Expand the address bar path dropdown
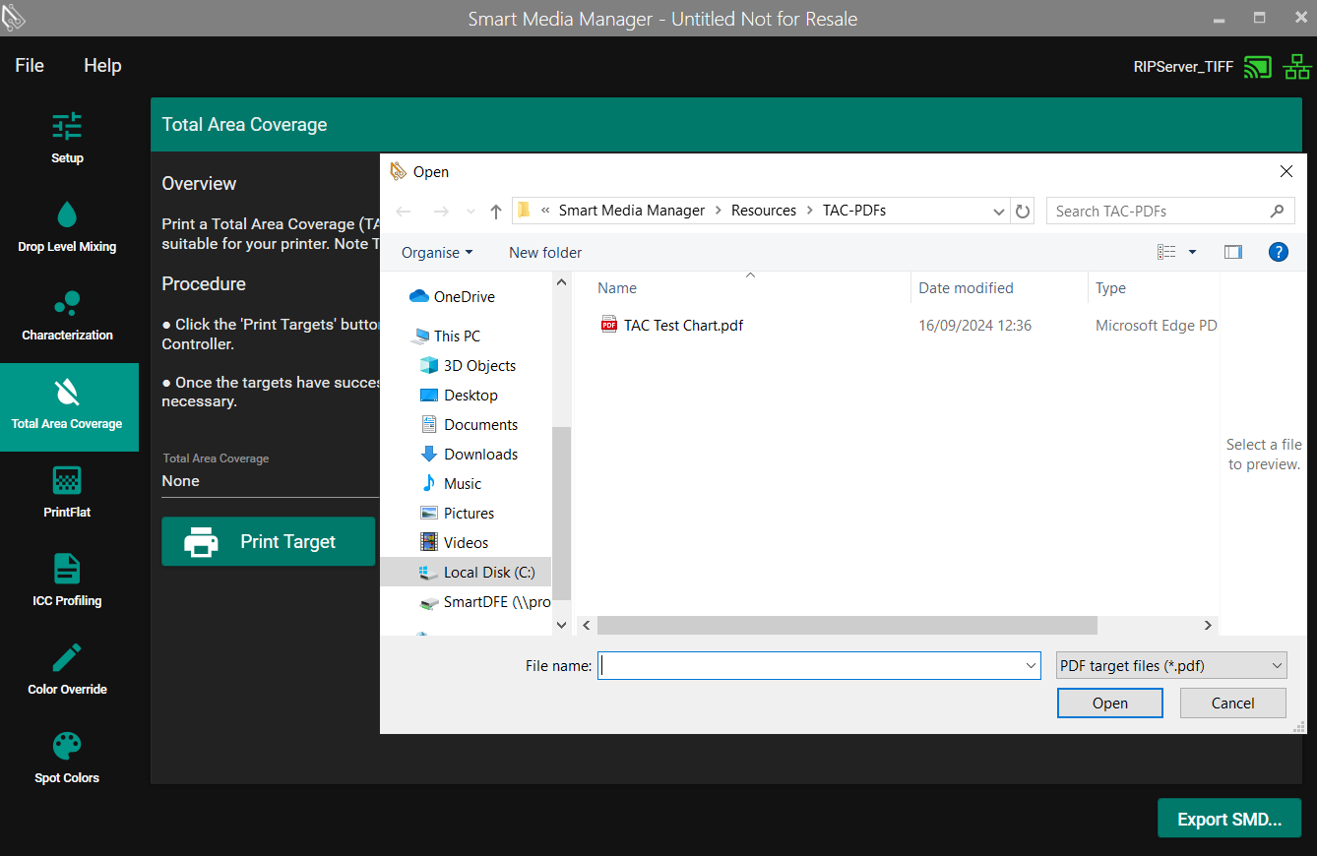Screen dimensions: 1317x856 (x=998, y=211)
